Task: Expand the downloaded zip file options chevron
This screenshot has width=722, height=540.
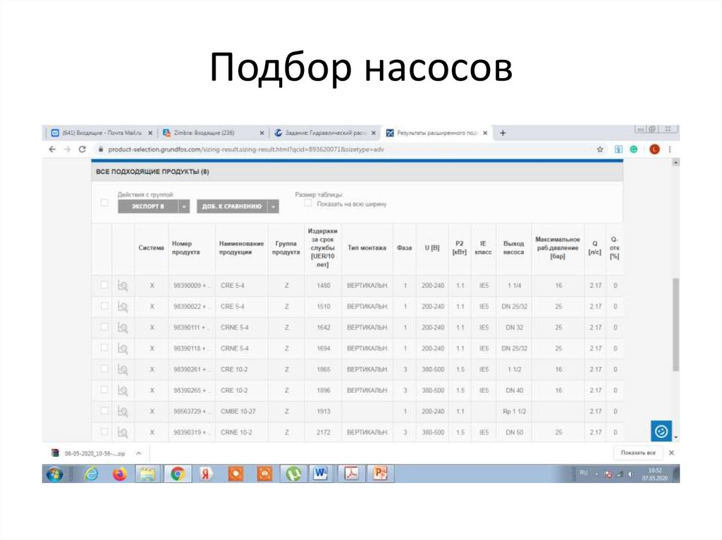Action: (x=140, y=453)
